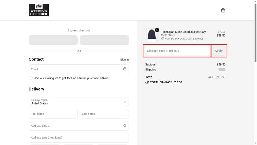Screen dimensions: 257x145
Task: Click the second express checkout button
Action: click(x=104, y=40)
